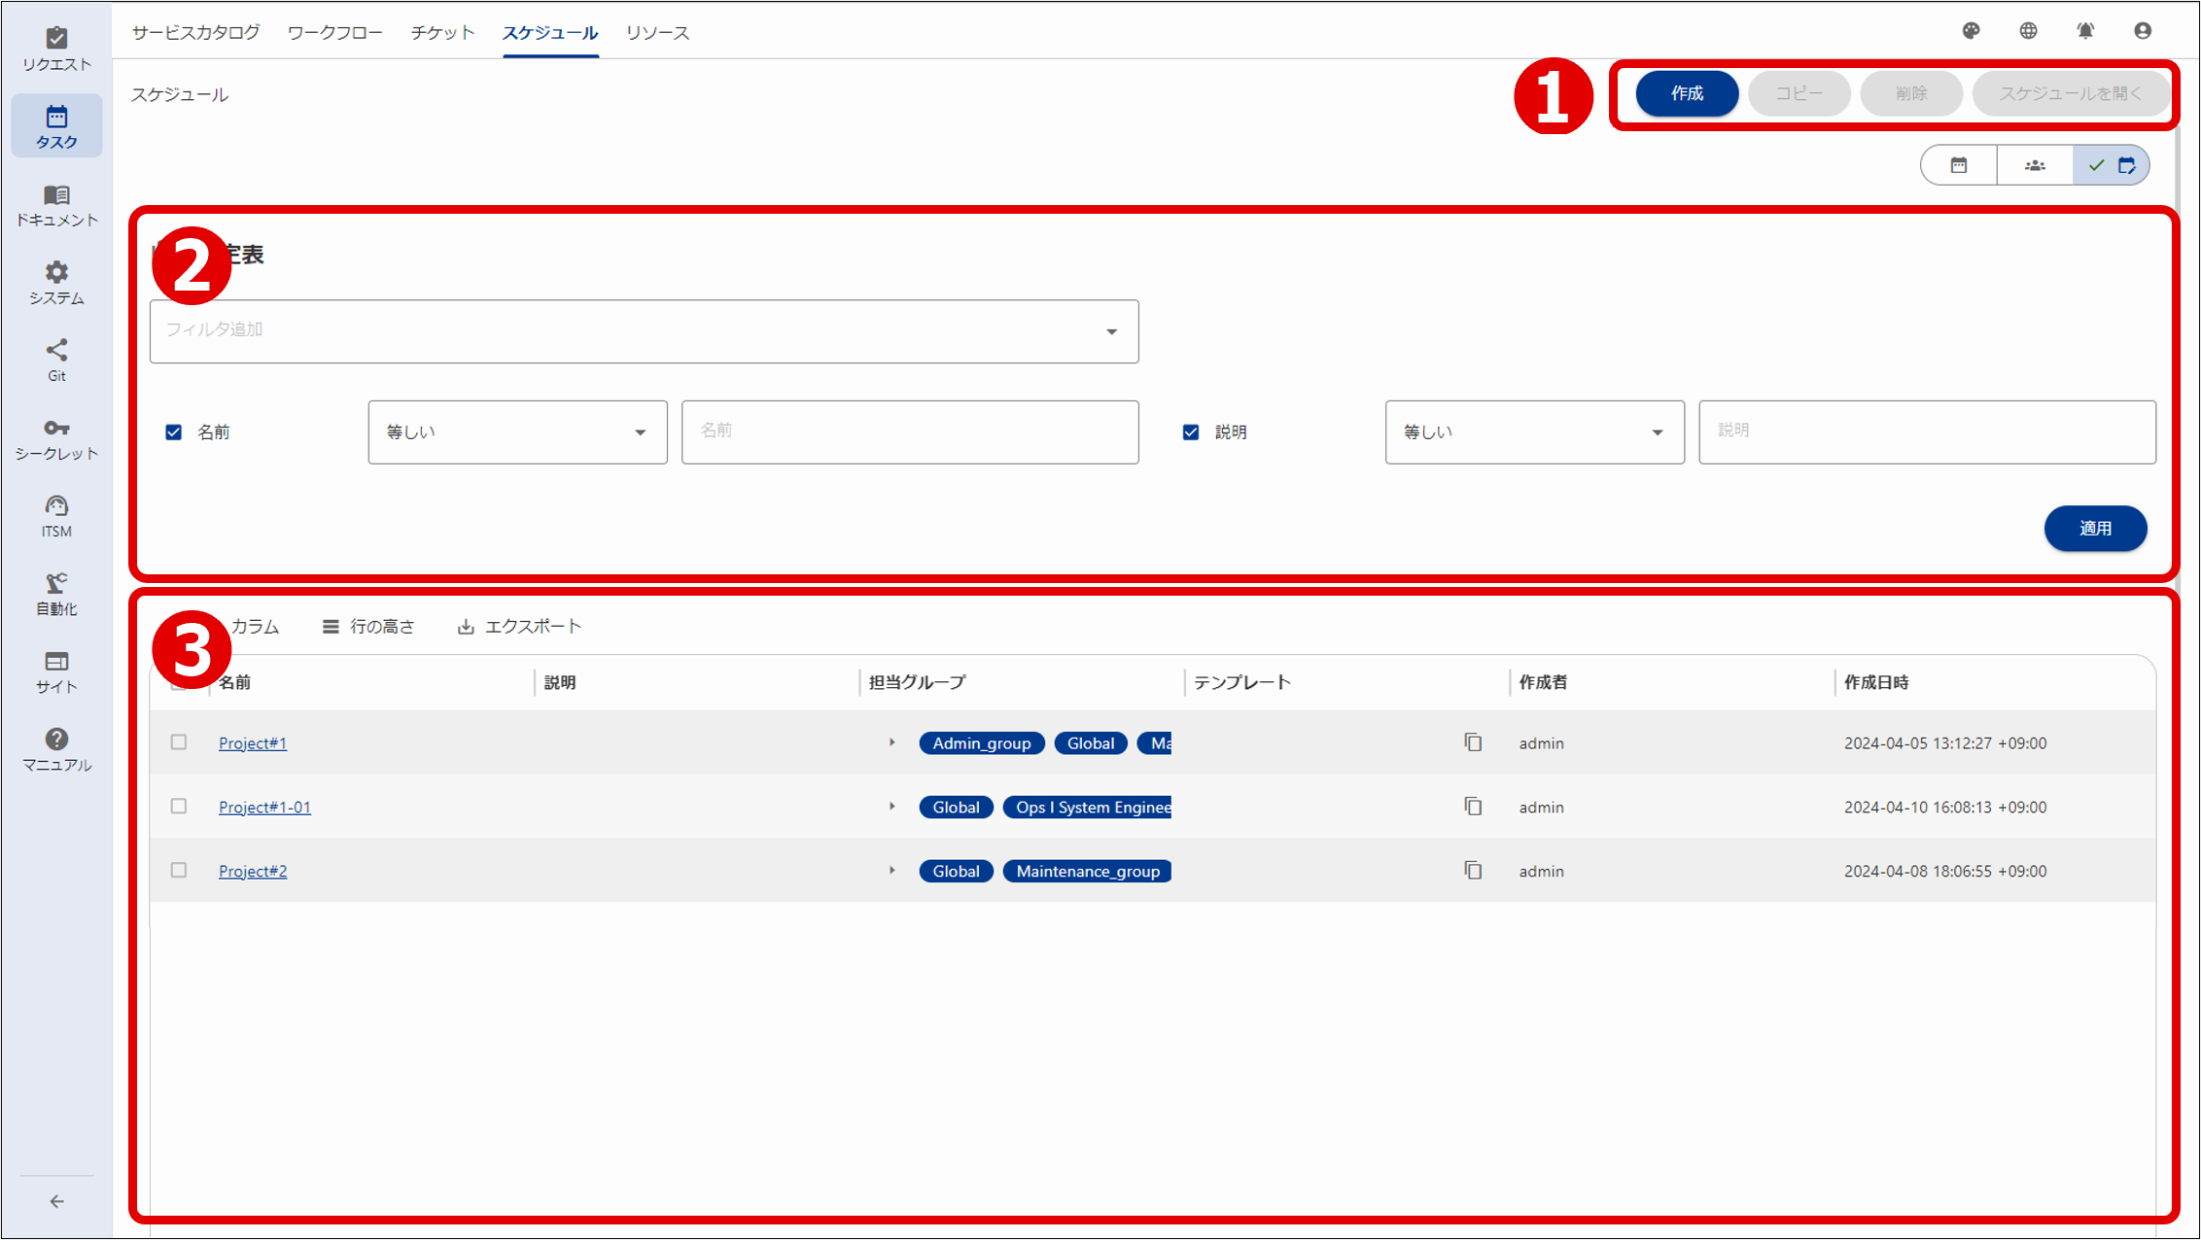Click the notification bell icon
The height and width of the screenshot is (1240, 2201).
point(2085,31)
